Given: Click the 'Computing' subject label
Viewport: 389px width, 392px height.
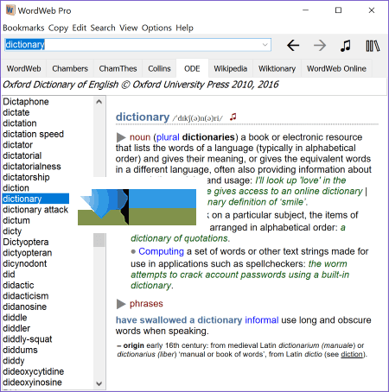Looking at the screenshot, I should click(161, 251).
